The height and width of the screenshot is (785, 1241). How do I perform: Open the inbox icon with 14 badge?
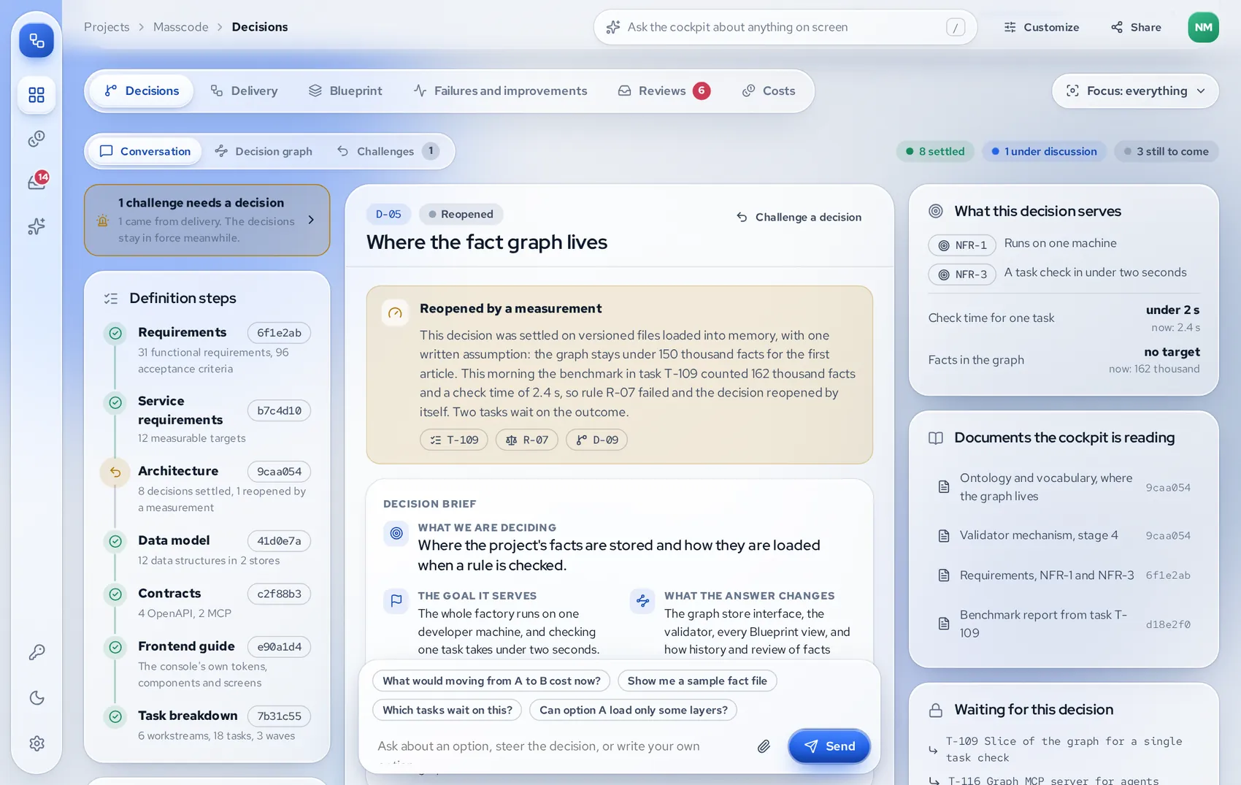(x=36, y=182)
